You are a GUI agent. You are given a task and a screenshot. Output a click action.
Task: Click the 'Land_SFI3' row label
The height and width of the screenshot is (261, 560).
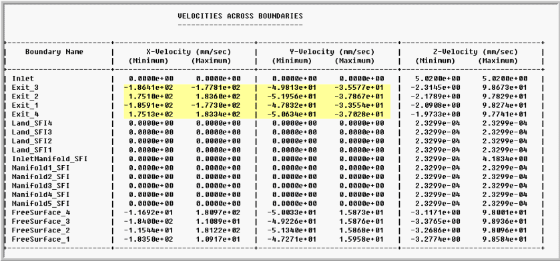coord(32,132)
